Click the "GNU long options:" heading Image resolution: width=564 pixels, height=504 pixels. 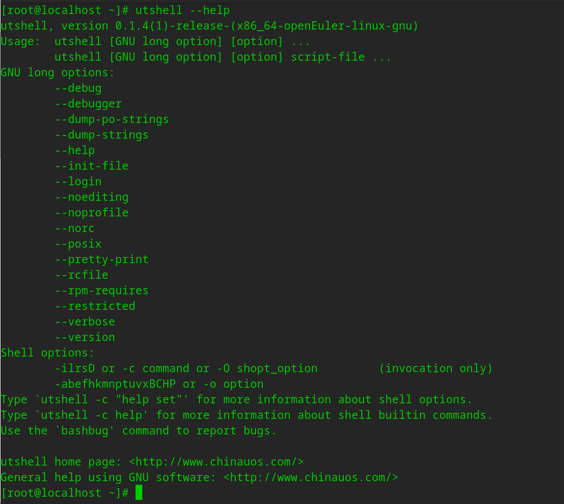[58, 73]
